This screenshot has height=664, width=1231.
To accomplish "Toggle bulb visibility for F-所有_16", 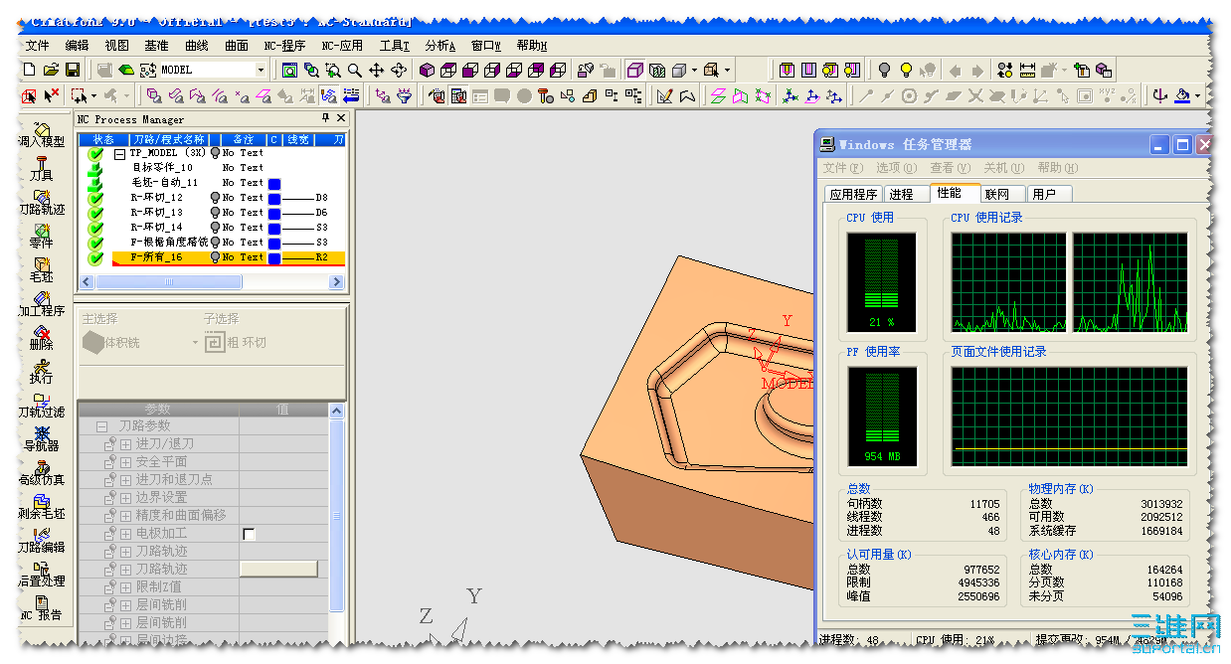I will 216,257.
